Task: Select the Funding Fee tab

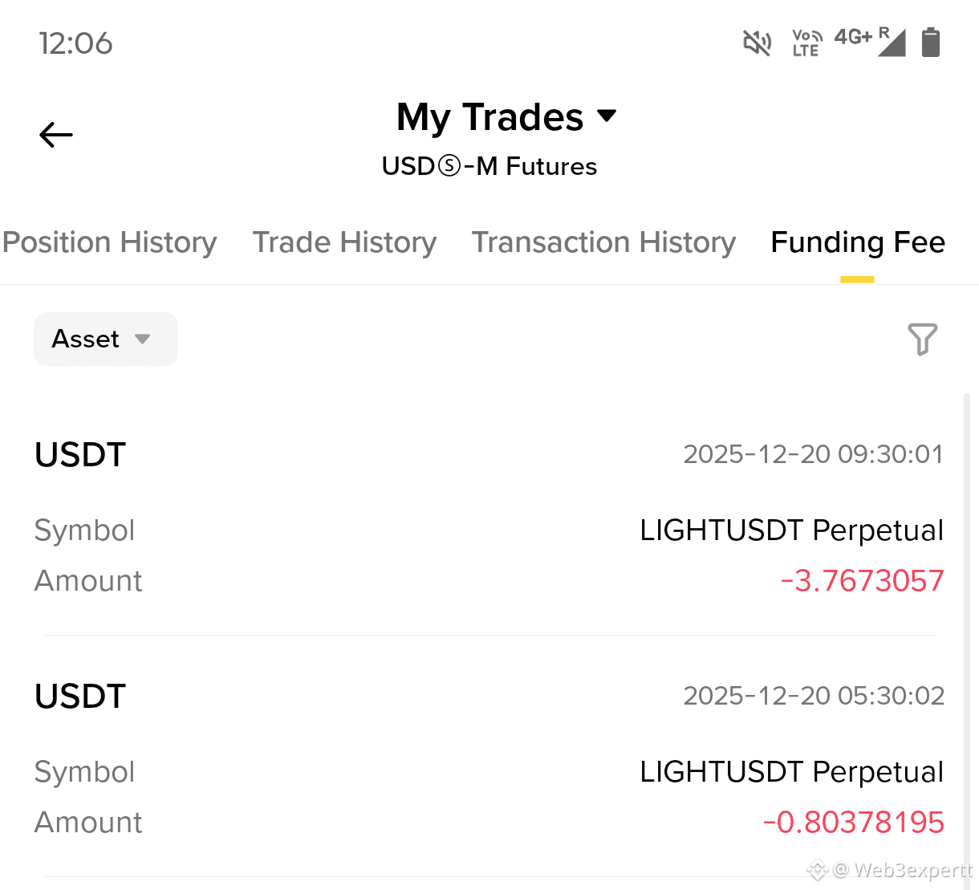Action: click(858, 242)
